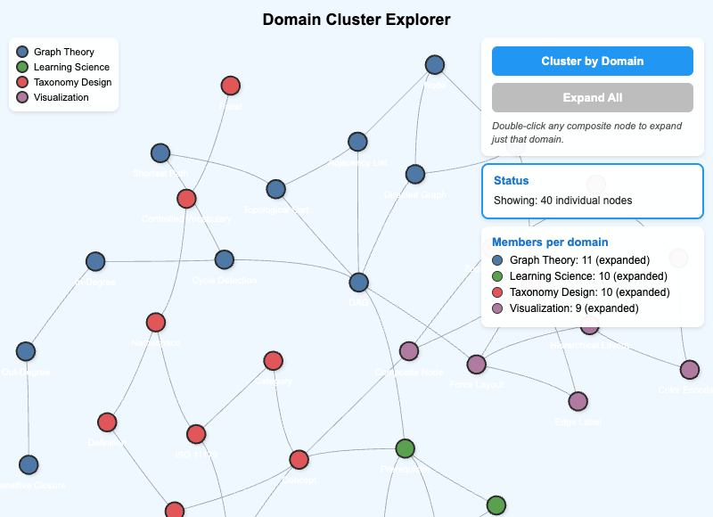Click the legend text "Learning Science"
The height and width of the screenshot is (517, 713).
72,67
